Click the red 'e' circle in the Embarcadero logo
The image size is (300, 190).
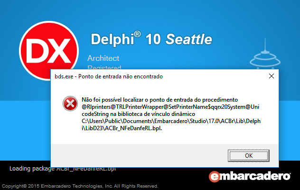[x=214, y=176]
